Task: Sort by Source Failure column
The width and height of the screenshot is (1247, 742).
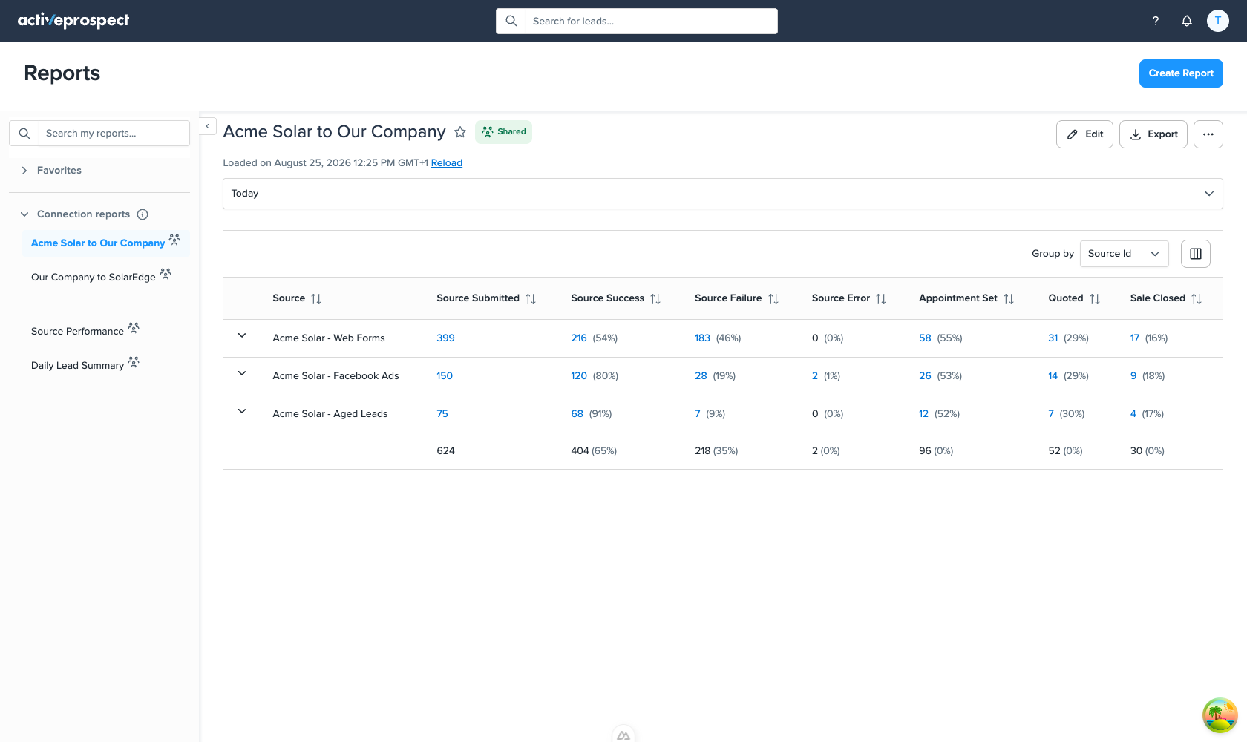Action: [x=773, y=298]
